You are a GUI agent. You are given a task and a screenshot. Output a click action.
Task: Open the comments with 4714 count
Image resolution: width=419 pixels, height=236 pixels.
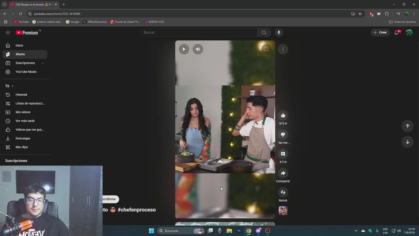click(x=283, y=154)
